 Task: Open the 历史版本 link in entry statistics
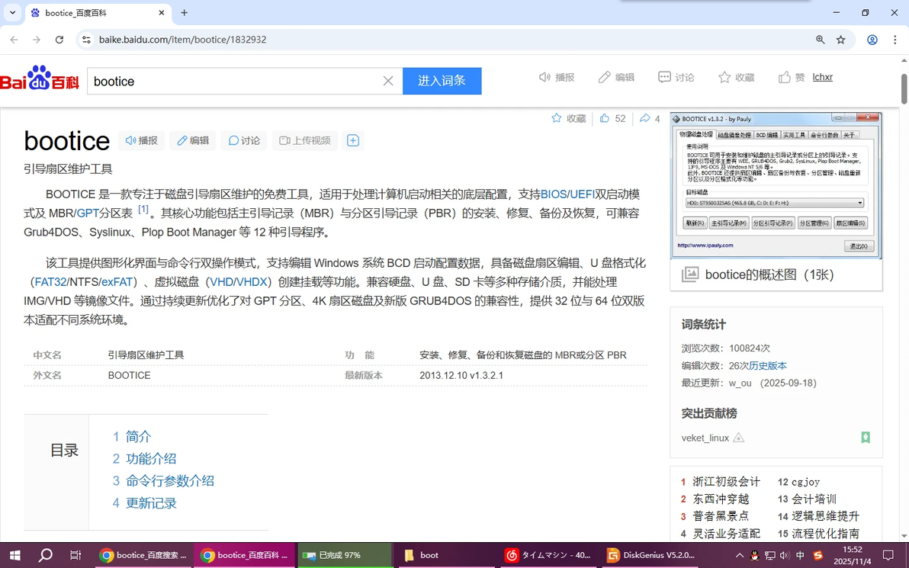pos(767,365)
